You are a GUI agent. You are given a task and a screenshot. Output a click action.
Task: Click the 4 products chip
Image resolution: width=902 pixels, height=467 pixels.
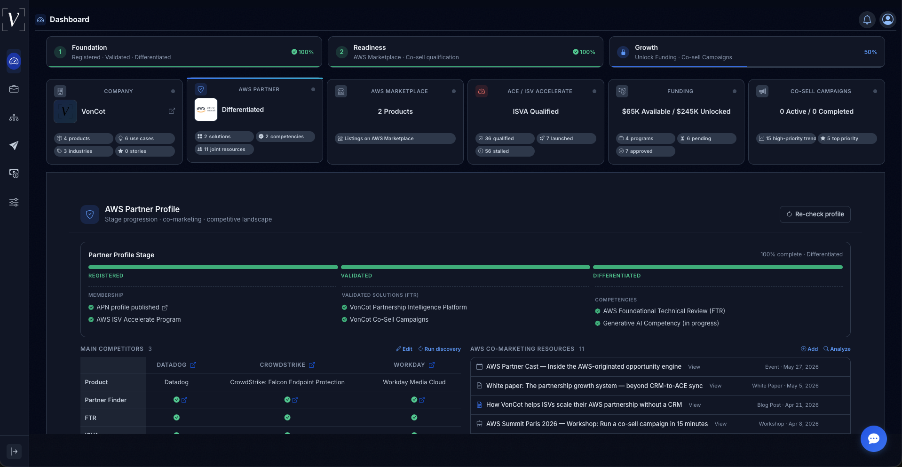[x=83, y=138]
